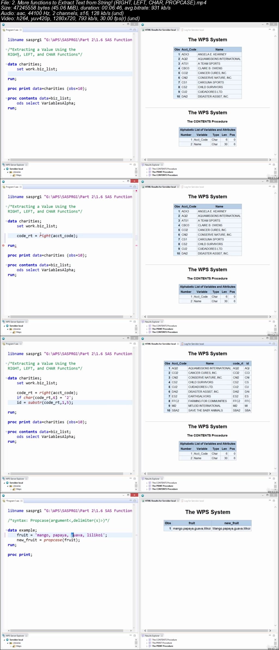The image size is (279, 650).
Task: Maximize the HTML Results view in propcase frame
Action: click(x=274, y=500)
